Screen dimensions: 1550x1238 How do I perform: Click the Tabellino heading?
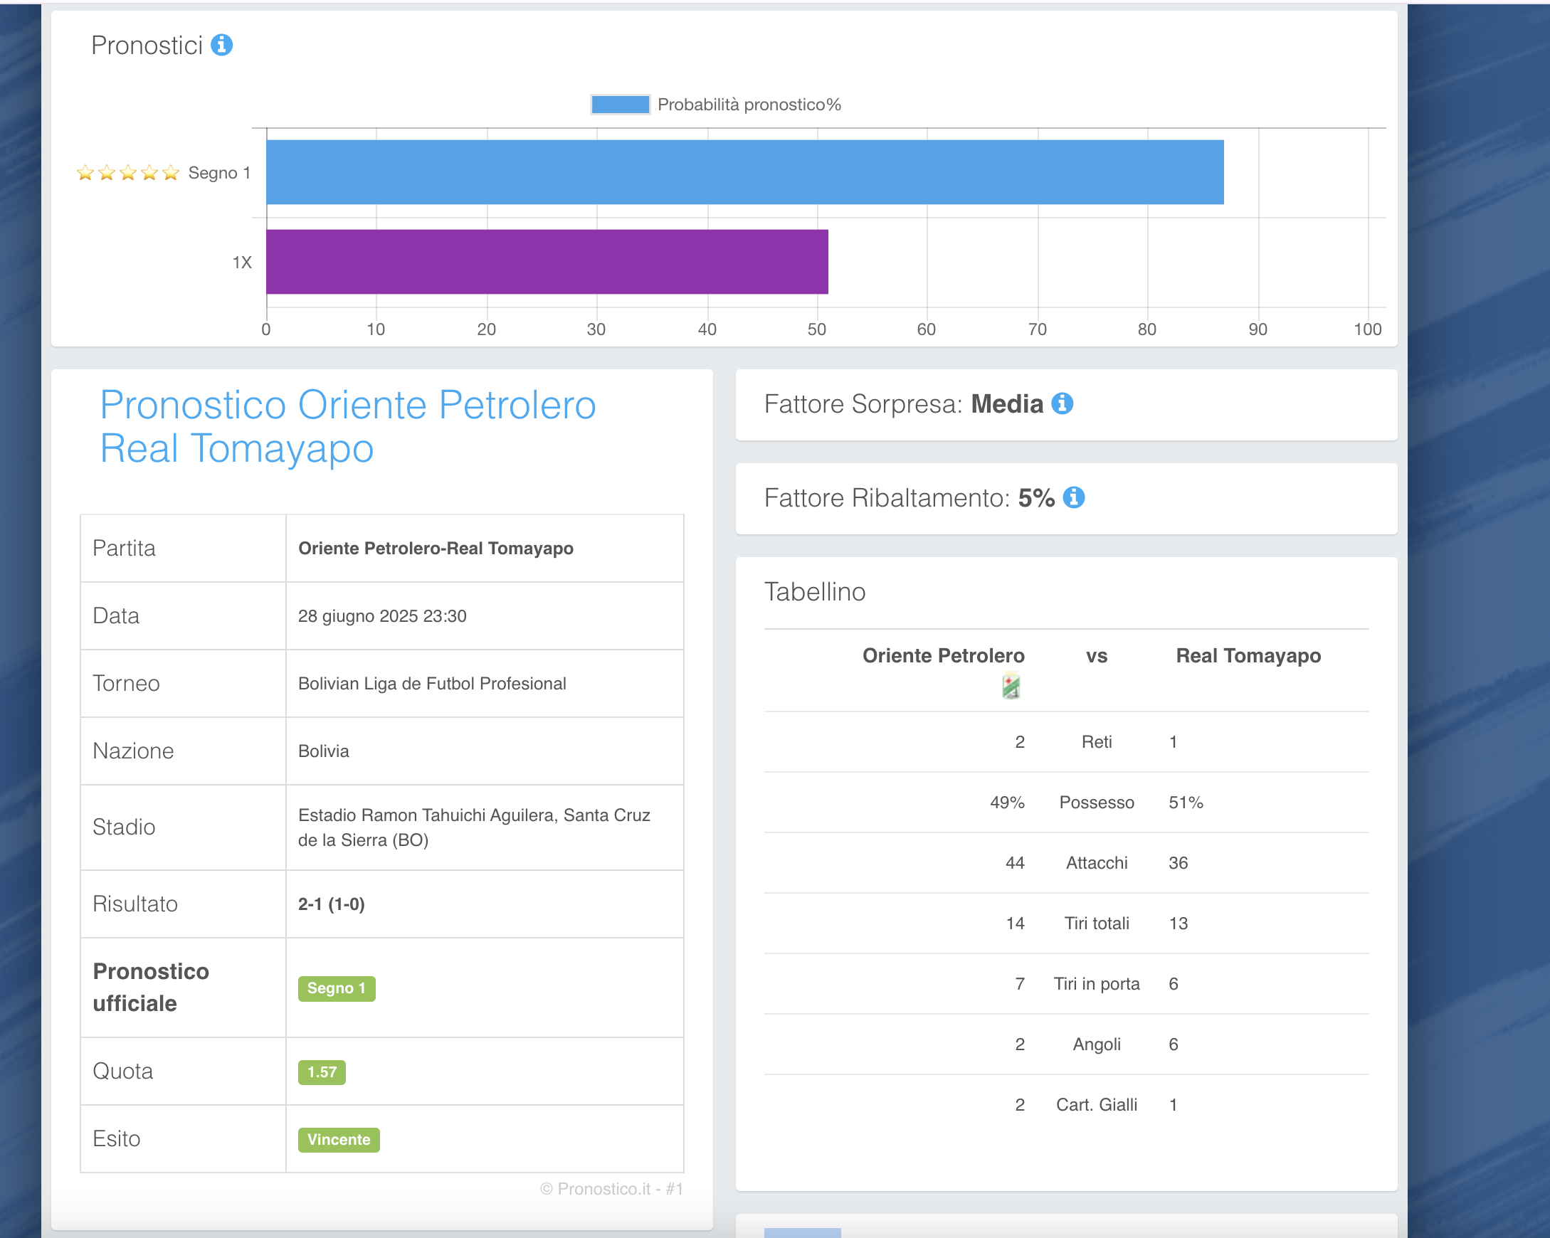(x=815, y=592)
